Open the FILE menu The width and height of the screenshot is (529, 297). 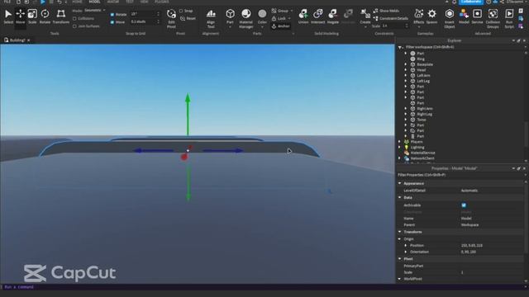pyautogui.click(x=7, y=2)
